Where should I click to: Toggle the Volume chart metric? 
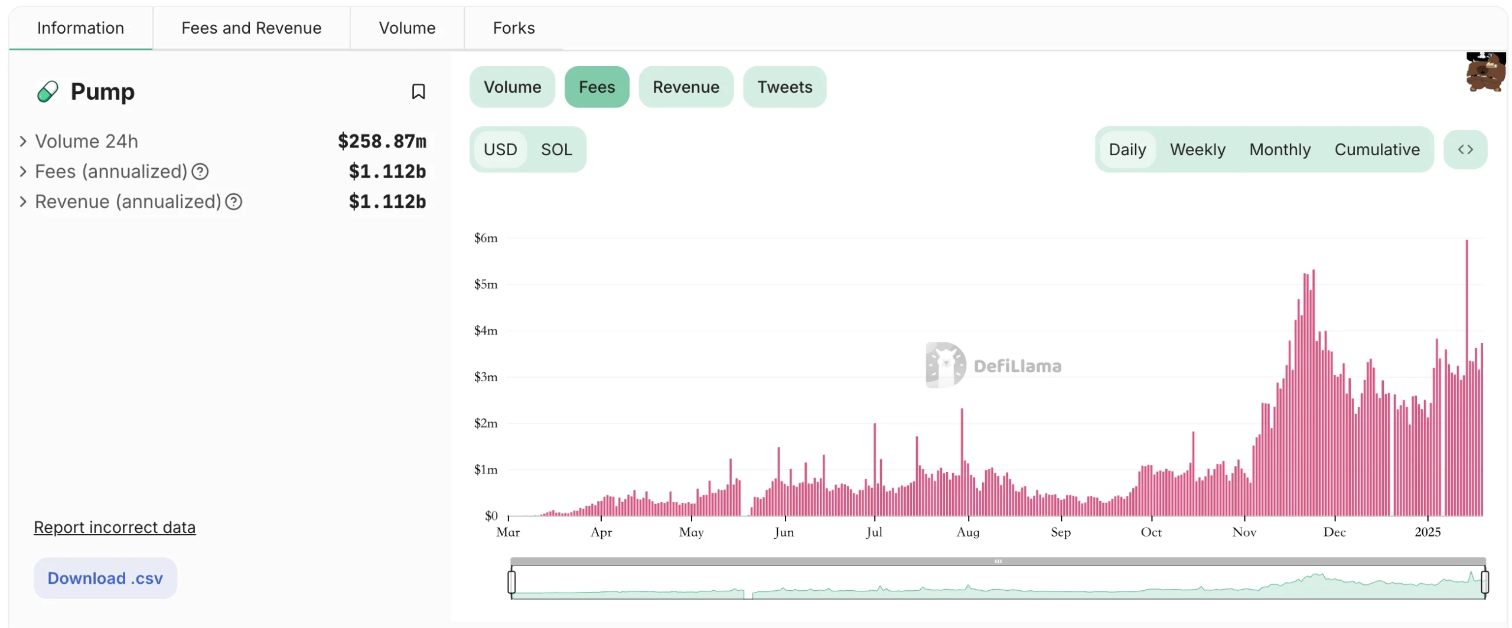512,87
